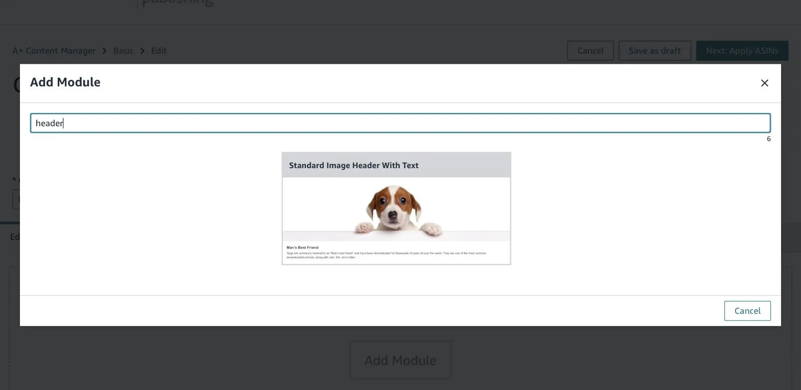Click Save as draft button
The width and height of the screenshot is (801, 390).
click(x=654, y=51)
